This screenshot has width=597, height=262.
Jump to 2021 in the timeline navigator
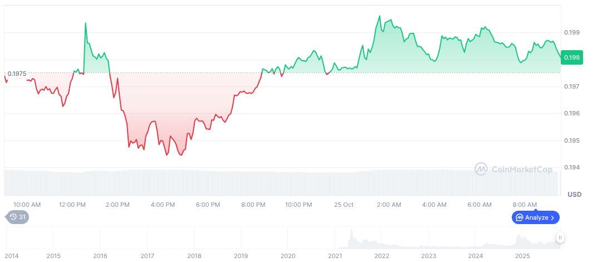click(x=335, y=256)
